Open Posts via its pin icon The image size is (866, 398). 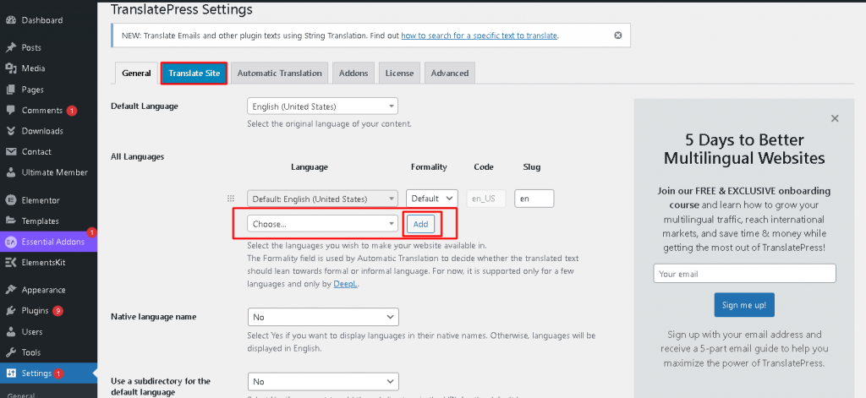click(x=10, y=47)
